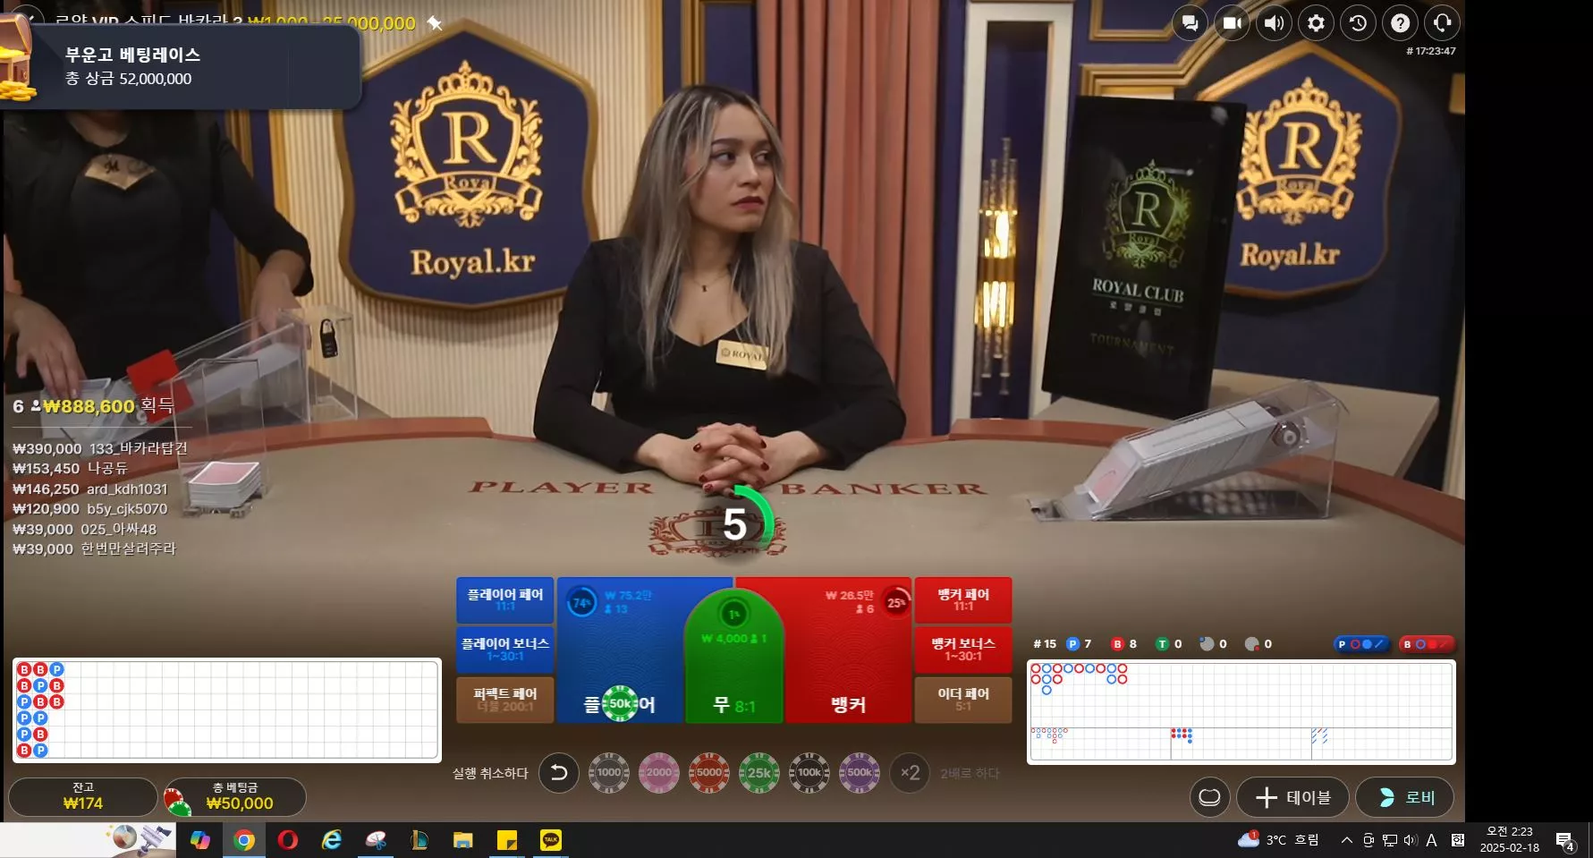Open game history clock icon
This screenshot has height=858, width=1593.
tap(1358, 23)
